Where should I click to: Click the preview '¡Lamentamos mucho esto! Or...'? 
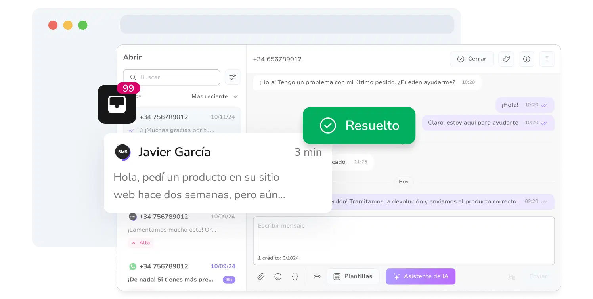[x=172, y=230]
